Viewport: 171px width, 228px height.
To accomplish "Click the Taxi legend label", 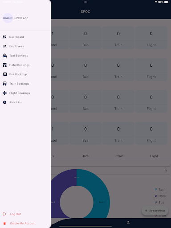I will click(162, 189).
